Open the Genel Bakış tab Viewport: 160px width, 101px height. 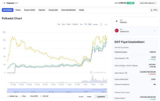coord(8,10)
